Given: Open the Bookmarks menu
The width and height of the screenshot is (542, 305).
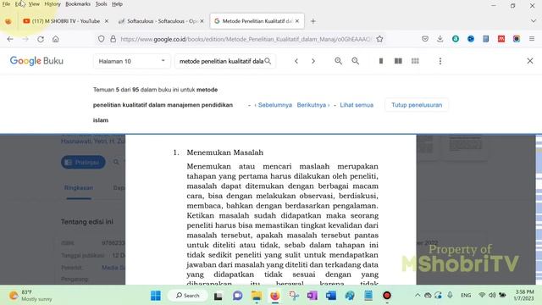Looking at the screenshot, I should [78, 4].
